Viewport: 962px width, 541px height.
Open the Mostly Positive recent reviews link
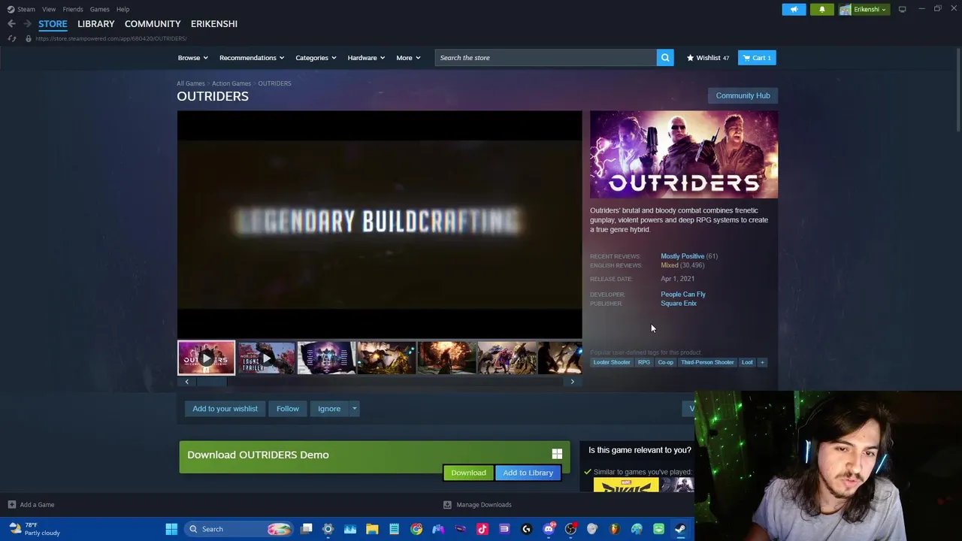click(682, 256)
